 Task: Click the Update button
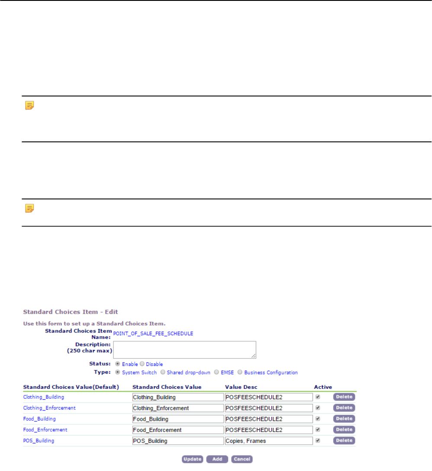click(x=192, y=459)
